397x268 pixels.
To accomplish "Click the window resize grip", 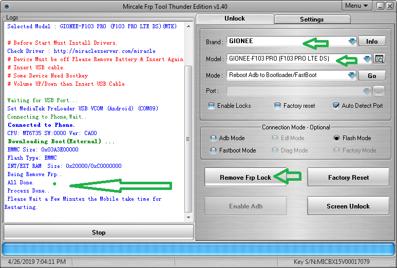I will 392,263.
